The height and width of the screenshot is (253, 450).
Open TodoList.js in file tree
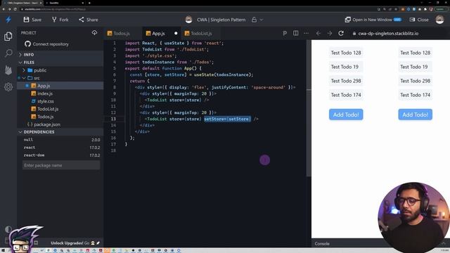point(60,109)
